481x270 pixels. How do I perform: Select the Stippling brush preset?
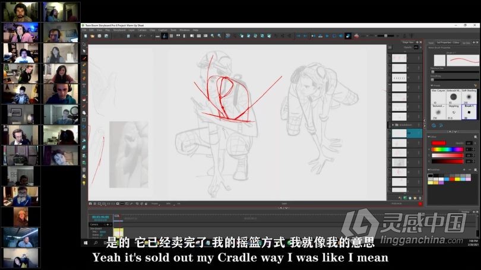454,112
